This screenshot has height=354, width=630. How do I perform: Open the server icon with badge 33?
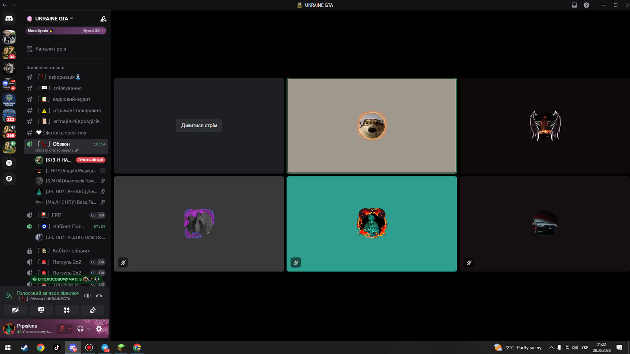(9, 53)
